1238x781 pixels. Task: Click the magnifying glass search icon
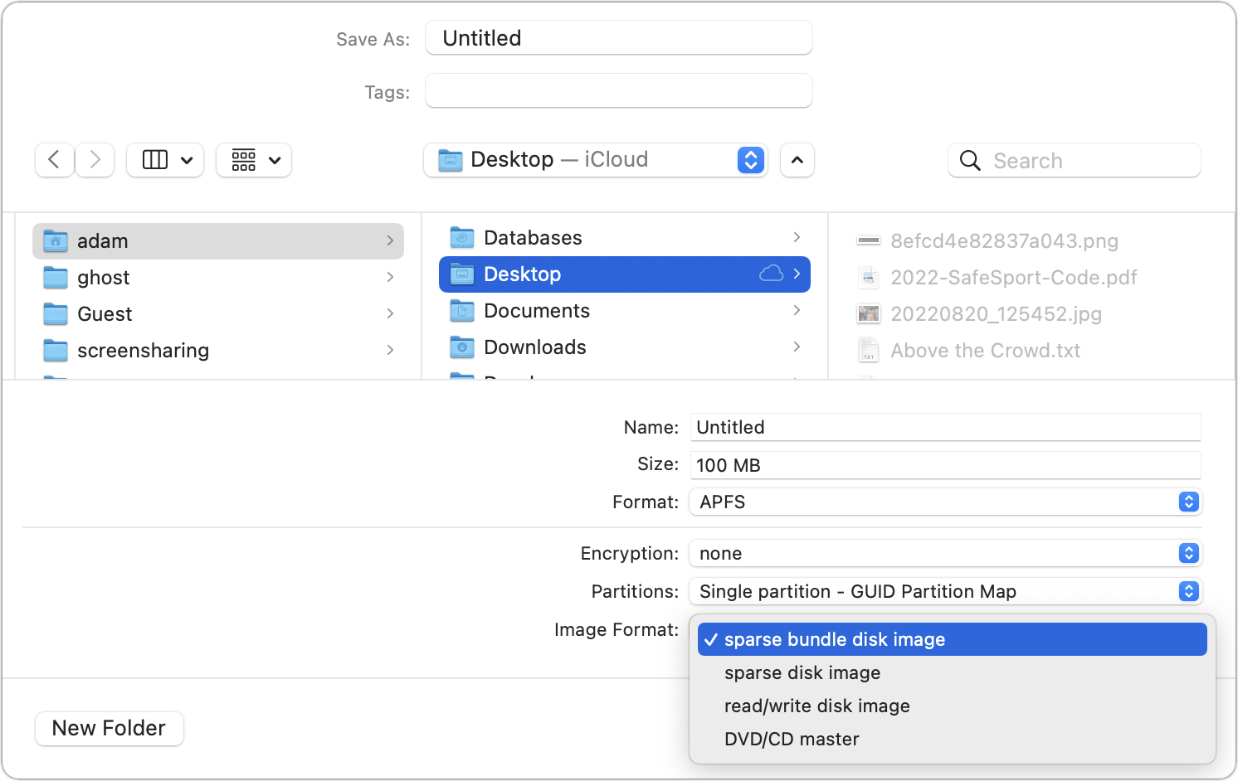[970, 161]
